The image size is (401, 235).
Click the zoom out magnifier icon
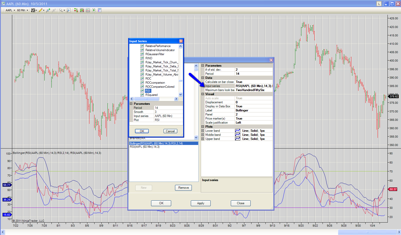[x=54, y=10]
